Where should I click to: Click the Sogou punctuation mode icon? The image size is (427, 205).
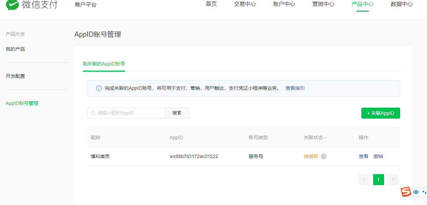[424, 192]
